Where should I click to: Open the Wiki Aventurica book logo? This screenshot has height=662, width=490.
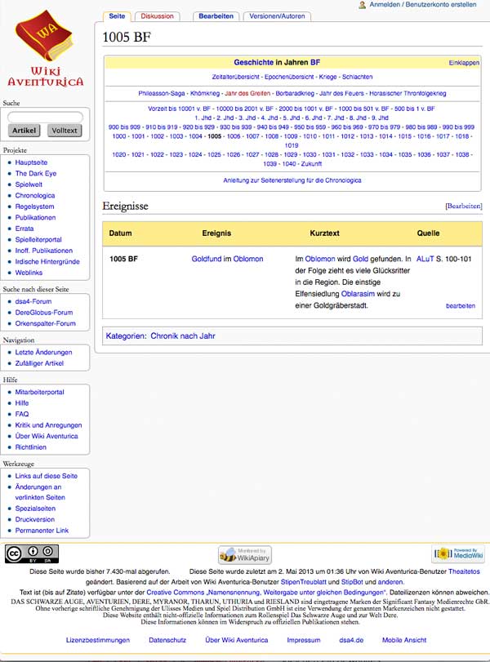pyautogui.click(x=45, y=48)
